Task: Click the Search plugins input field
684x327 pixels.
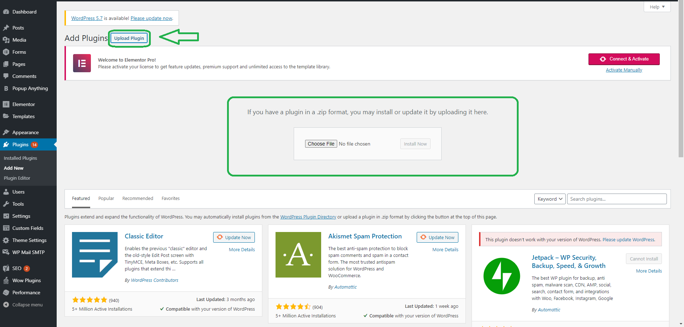Action: pos(617,199)
